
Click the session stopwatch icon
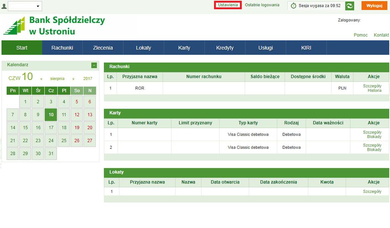(294, 6)
